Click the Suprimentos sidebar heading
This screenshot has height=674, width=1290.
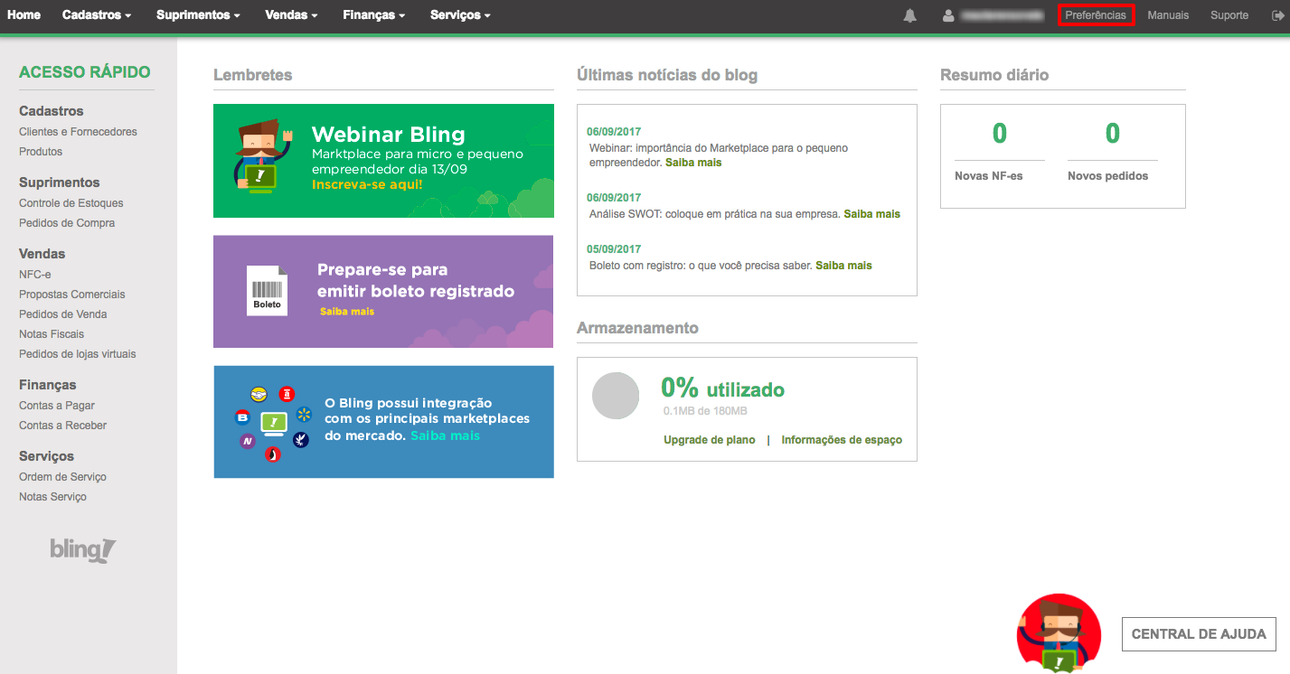point(60,183)
